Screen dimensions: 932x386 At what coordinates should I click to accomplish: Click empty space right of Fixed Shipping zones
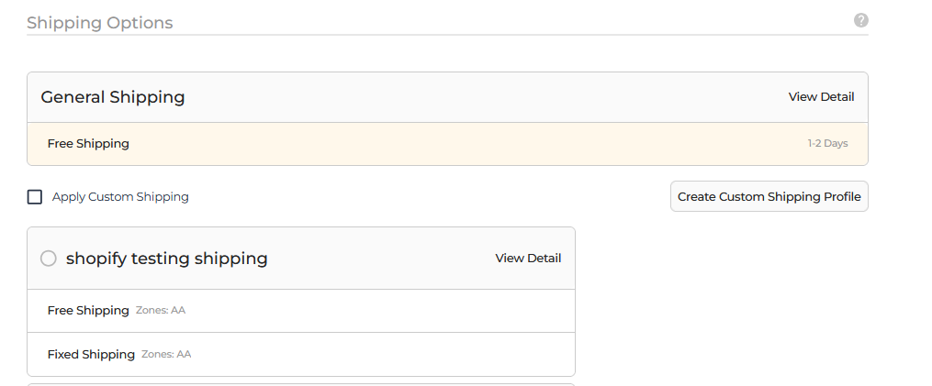point(386,355)
